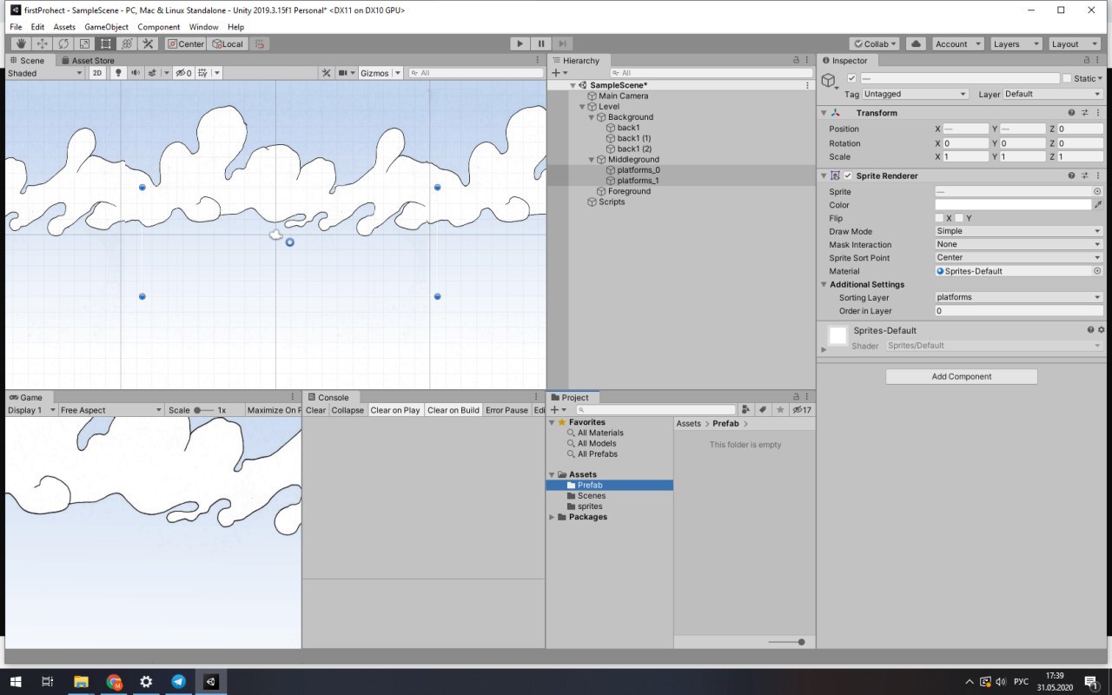The height and width of the screenshot is (695, 1112).
Task: Select the Scale tool
Action: (x=84, y=43)
